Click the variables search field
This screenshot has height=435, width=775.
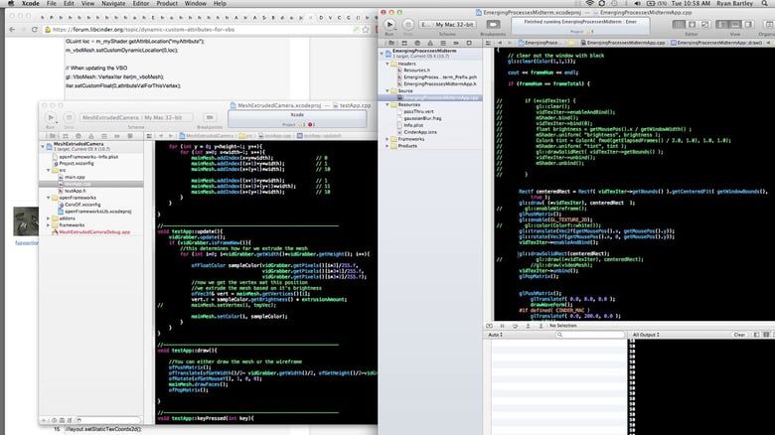[589, 335]
